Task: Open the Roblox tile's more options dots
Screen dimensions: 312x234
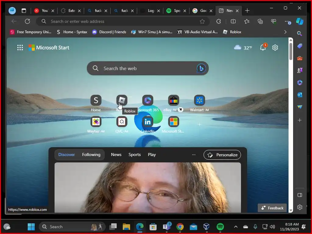Action: coord(130,97)
